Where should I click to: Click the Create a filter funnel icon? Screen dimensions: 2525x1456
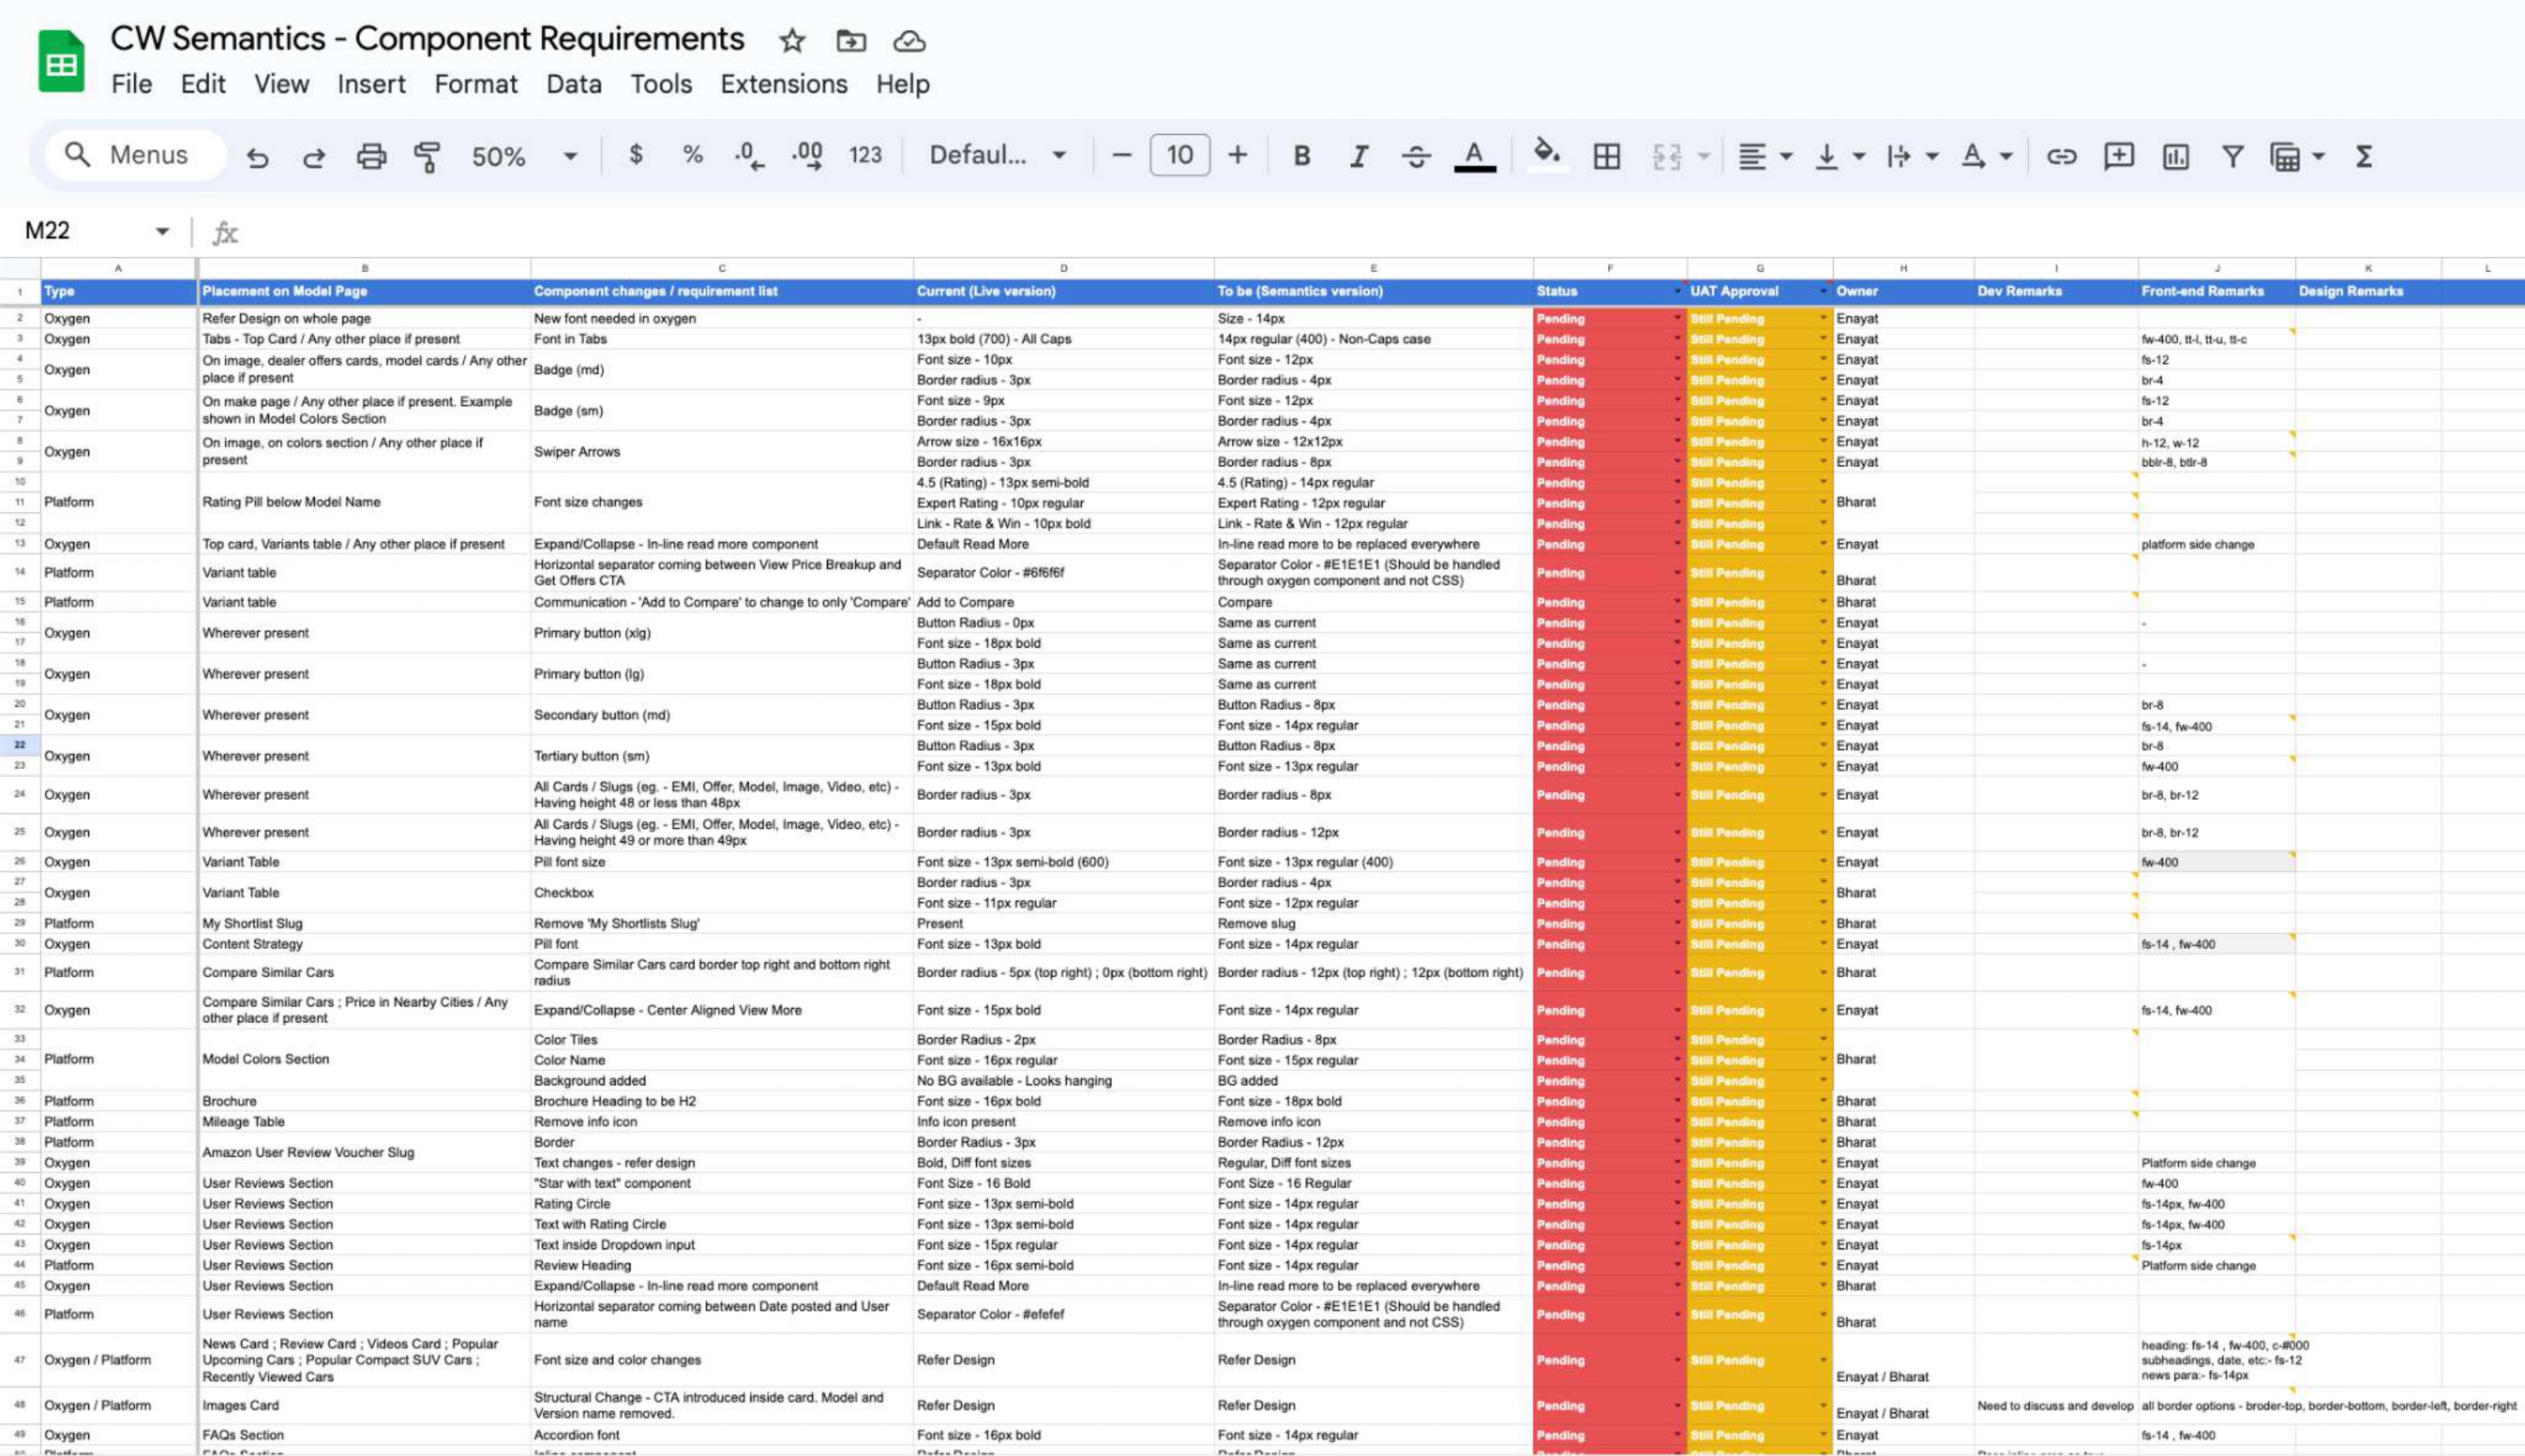click(x=2232, y=156)
